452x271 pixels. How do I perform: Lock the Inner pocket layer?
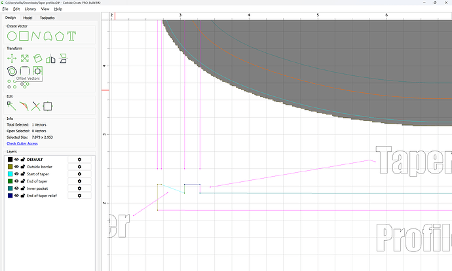pos(23,189)
